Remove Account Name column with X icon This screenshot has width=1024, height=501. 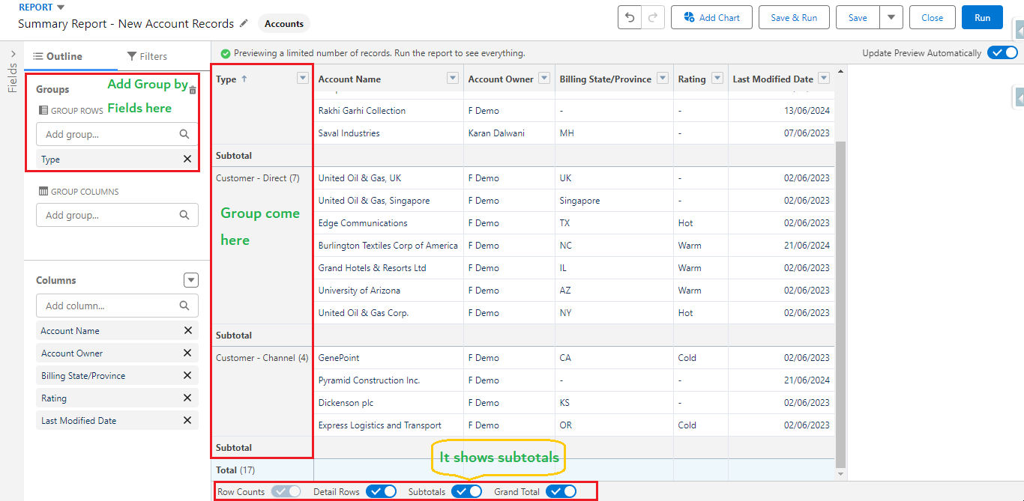(187, 330)
